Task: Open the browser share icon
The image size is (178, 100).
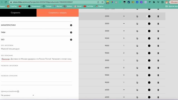Action: [98, 2]
